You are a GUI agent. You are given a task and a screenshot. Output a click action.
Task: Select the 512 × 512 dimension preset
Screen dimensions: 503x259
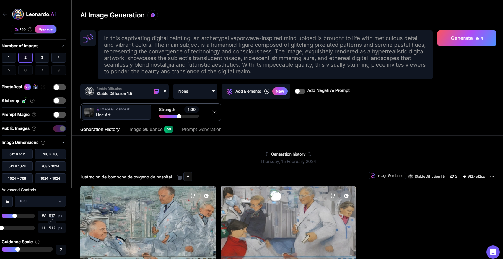[17, 154]
